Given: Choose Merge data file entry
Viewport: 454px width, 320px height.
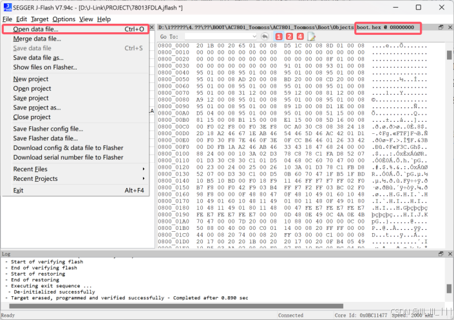Looking at the screenshot, I should point(76,39).
